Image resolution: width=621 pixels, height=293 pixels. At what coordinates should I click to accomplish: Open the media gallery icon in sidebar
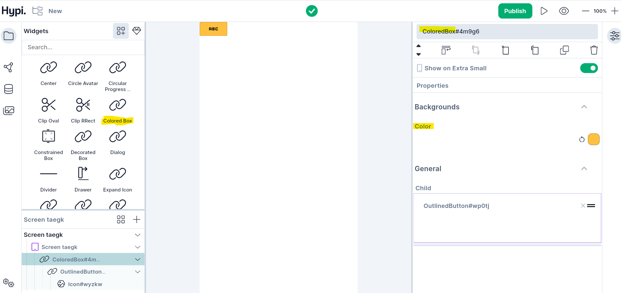pyautogui.click(x=9, y=110)
